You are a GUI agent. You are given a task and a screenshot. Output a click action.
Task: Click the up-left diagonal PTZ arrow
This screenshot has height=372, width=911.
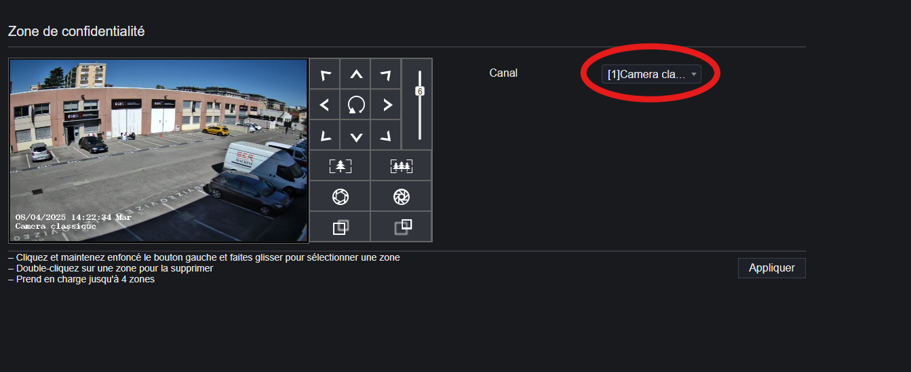325,74
